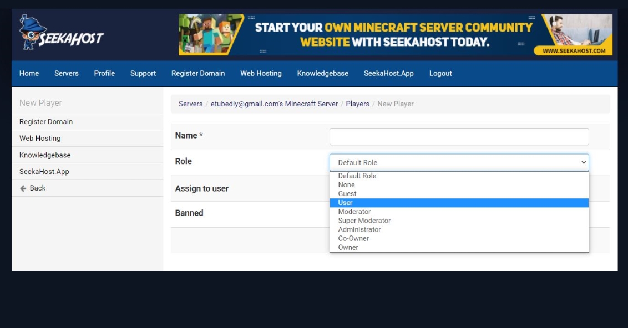Open Support in navigation bar

(x=143, y=73)
